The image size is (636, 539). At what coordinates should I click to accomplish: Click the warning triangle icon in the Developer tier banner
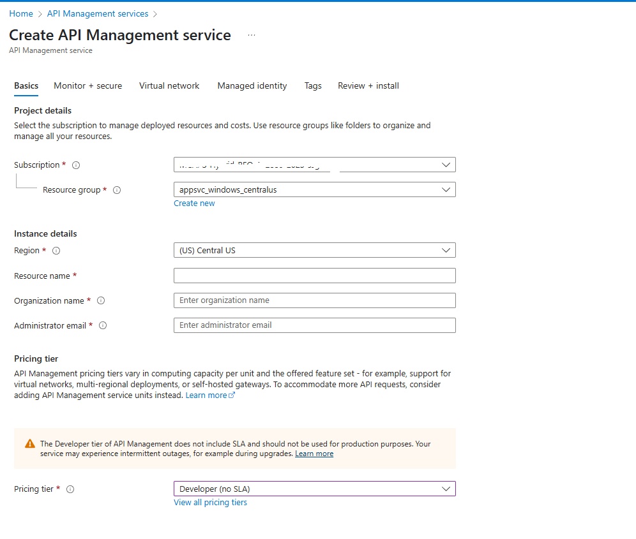tap(30, 444)
